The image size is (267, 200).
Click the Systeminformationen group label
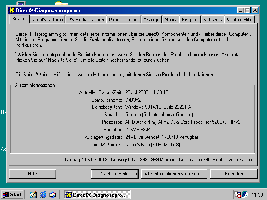[35, 85]
